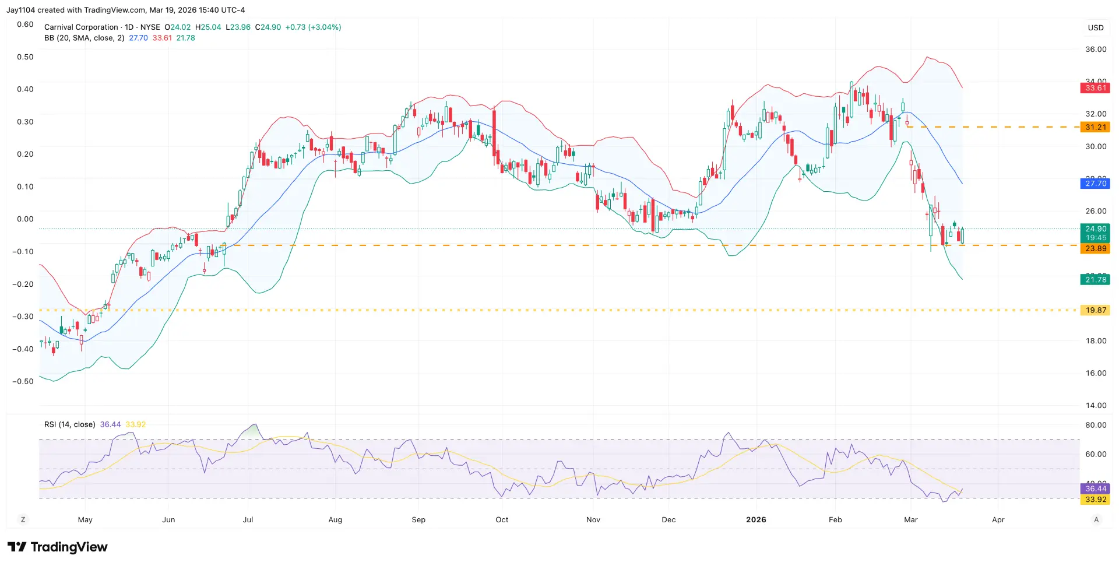
Task: Toggle visibility of the BB (20, SMA, close, 2) indicator
Action: tap(83, 37)
